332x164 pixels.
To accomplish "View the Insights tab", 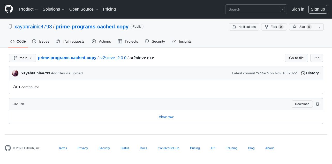I will coord(182,41).
